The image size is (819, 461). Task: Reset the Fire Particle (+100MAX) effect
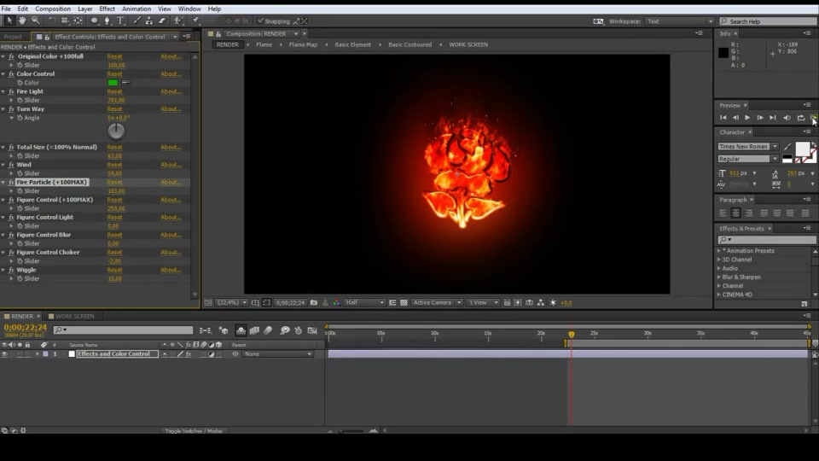(x=114, y=183)
